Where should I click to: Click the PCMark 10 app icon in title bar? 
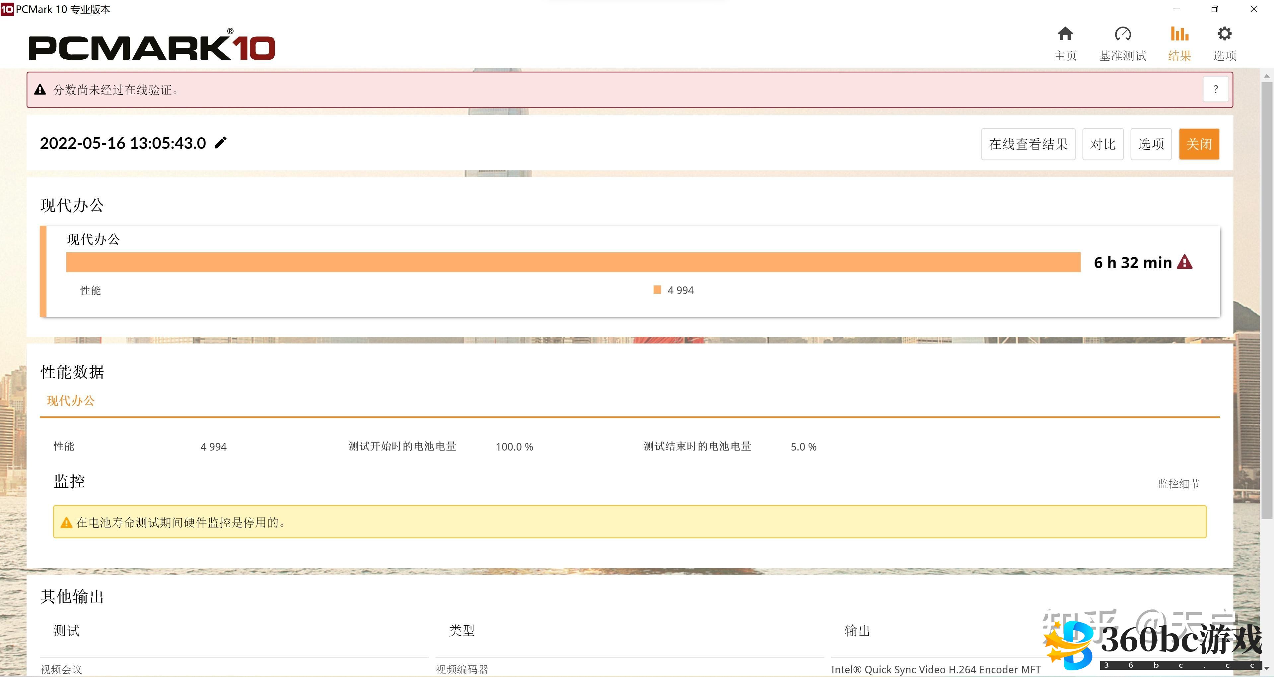[7, 9]
